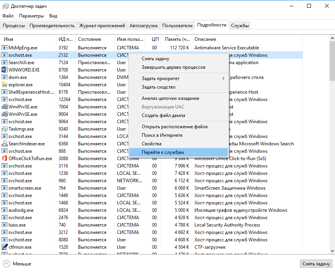335x272 pixels.
Task: Open the 'Файл' menu
Action: [8, 16]
